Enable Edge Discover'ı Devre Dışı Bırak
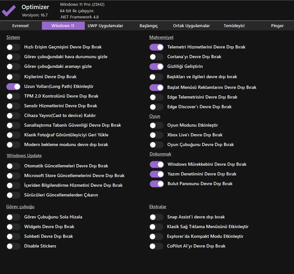This screenshot has height=274, width=294. (x=156, y=107)
